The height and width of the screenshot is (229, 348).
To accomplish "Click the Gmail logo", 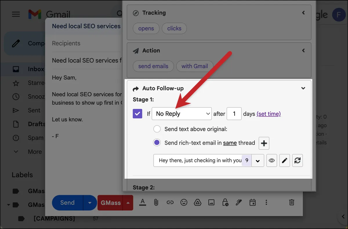I will pos(49,14).
